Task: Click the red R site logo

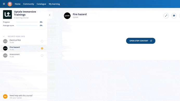Action: click(x=10, y=4)
